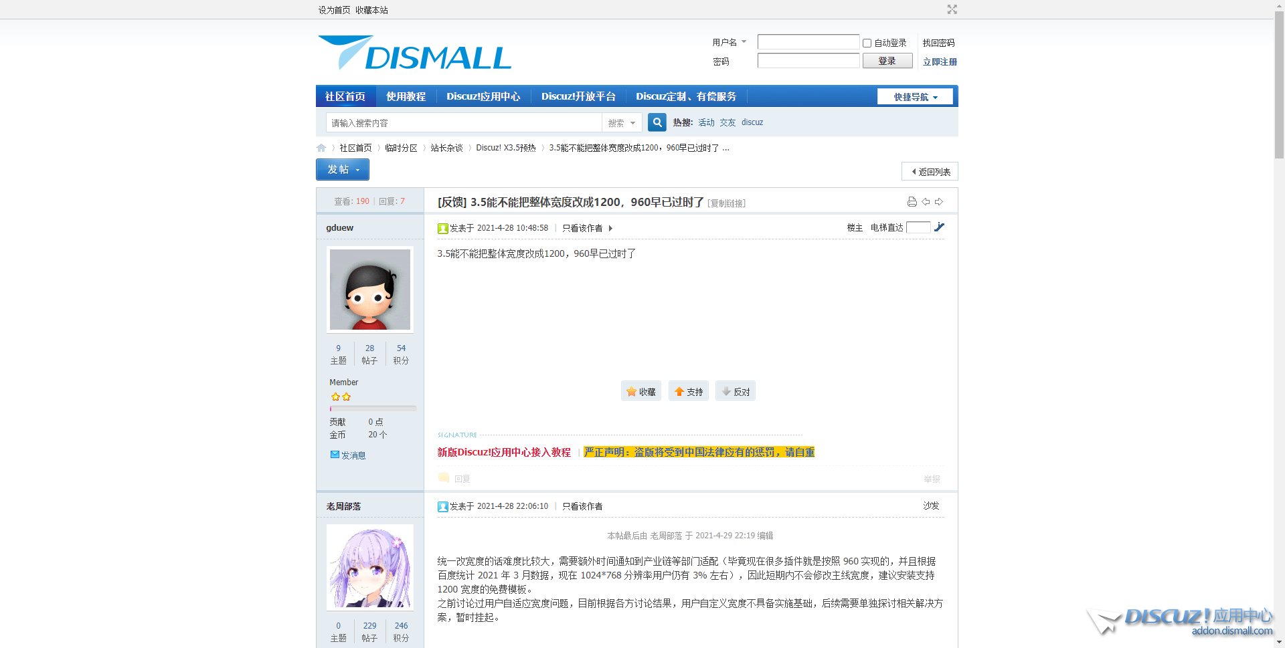
Task: Click username 老周部落
Action: click(x=343, y=506)
